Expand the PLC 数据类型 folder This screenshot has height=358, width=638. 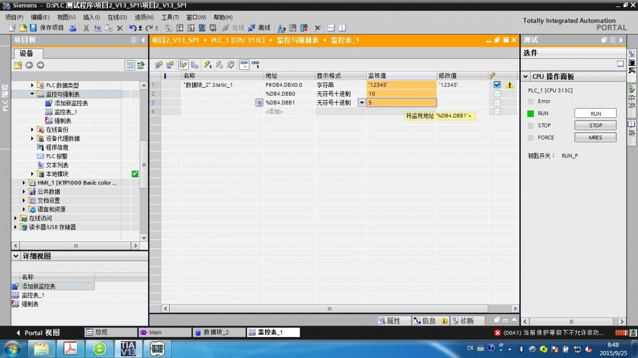point(32,85)
